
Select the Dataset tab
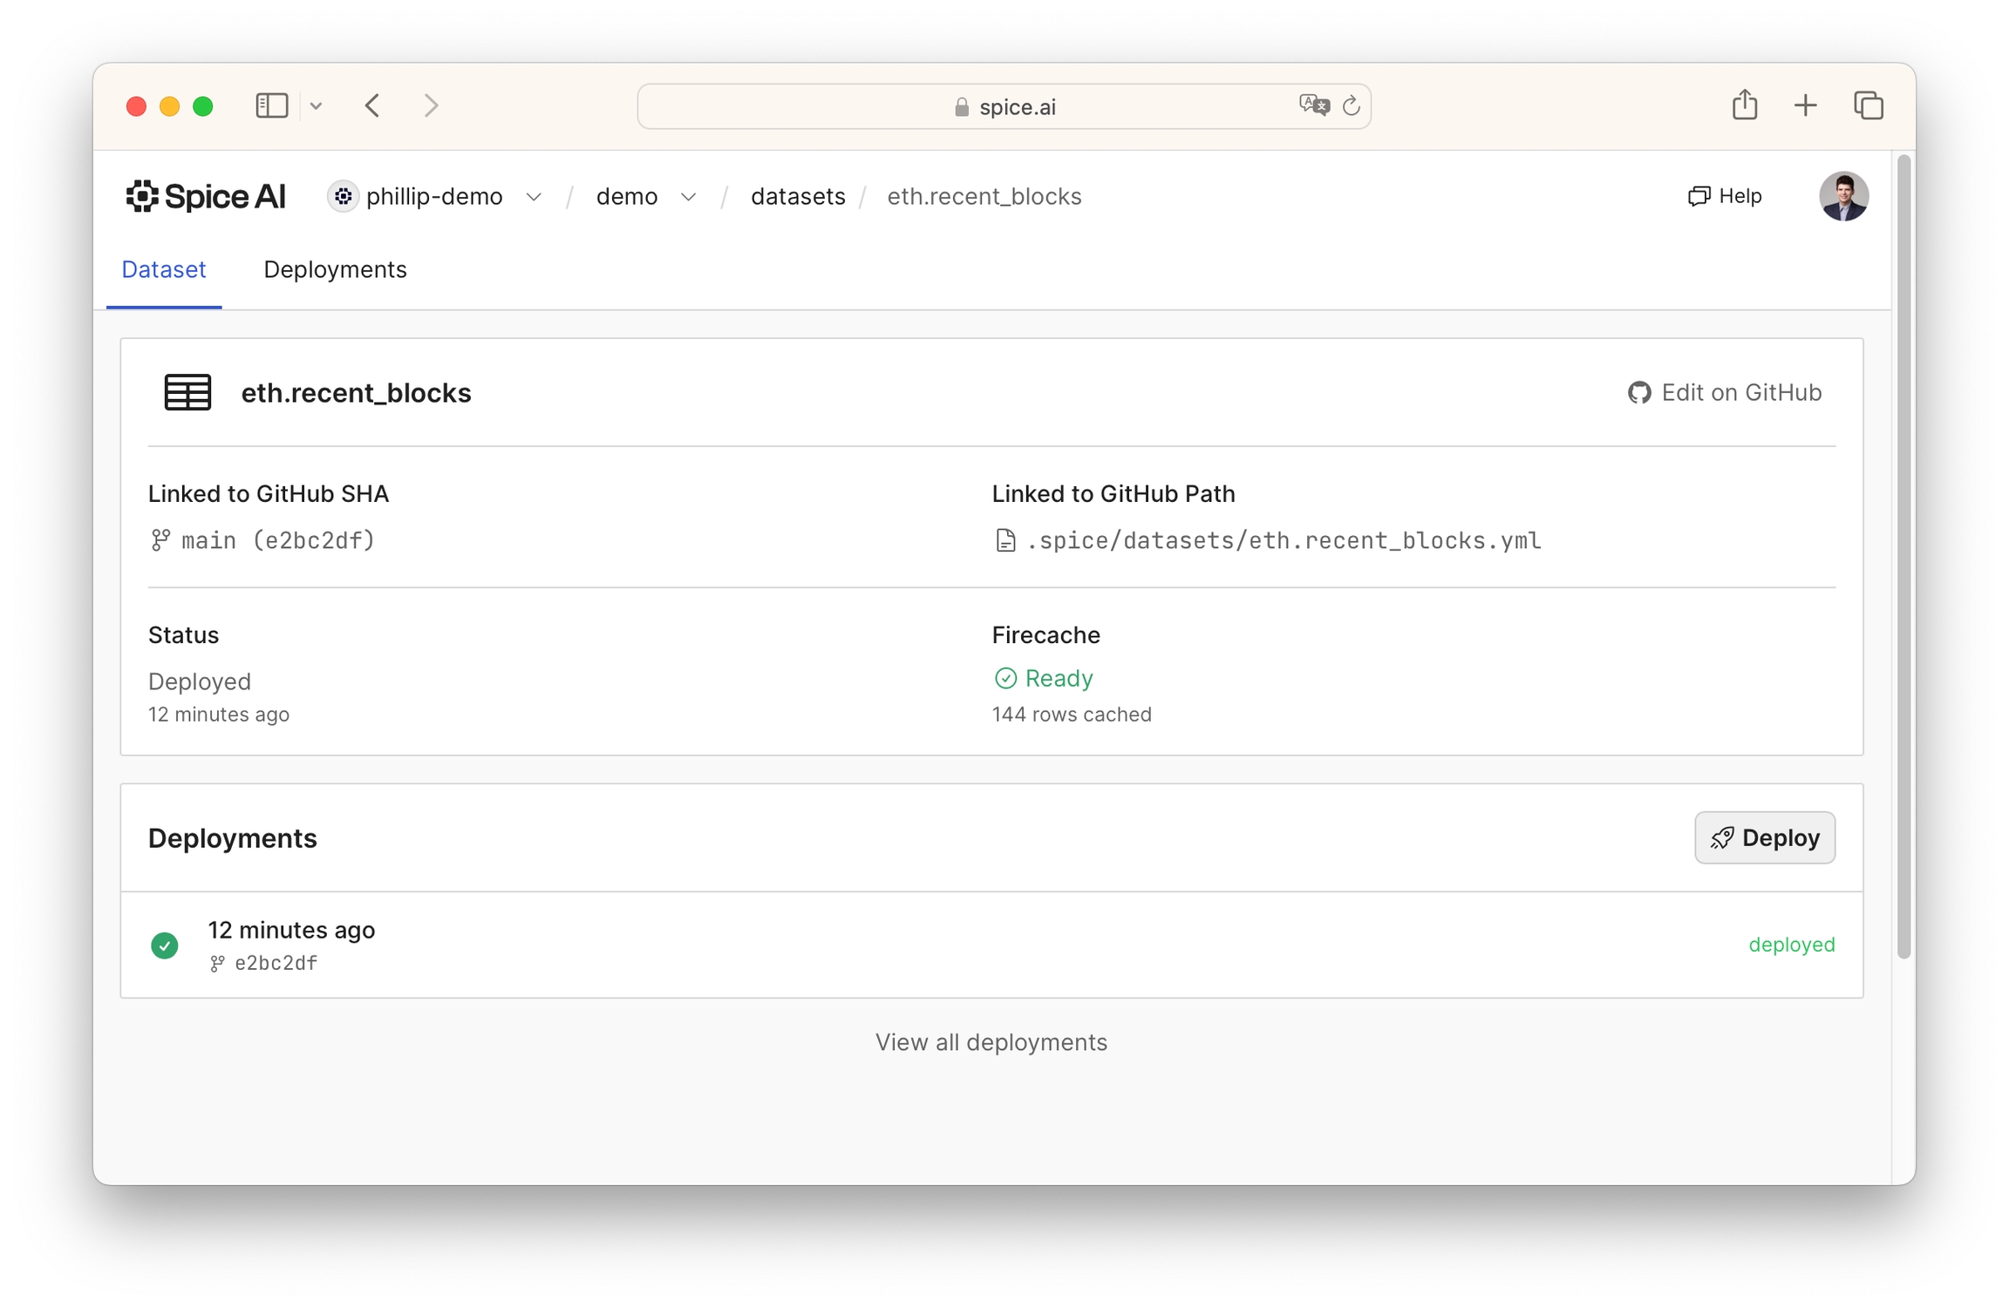tap(163, 269)
